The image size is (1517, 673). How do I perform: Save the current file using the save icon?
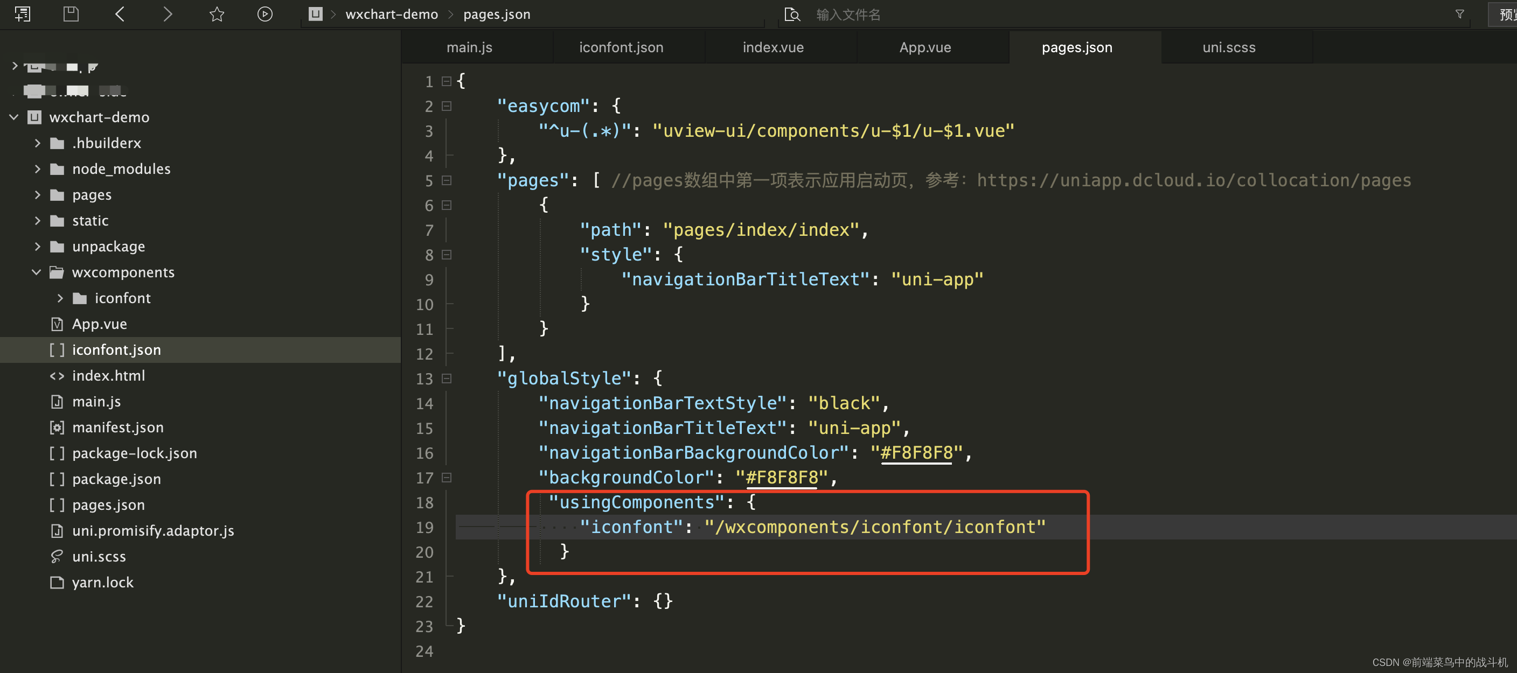[71, 13]
